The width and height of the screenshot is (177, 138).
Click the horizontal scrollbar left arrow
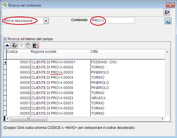tap(7, 119)
